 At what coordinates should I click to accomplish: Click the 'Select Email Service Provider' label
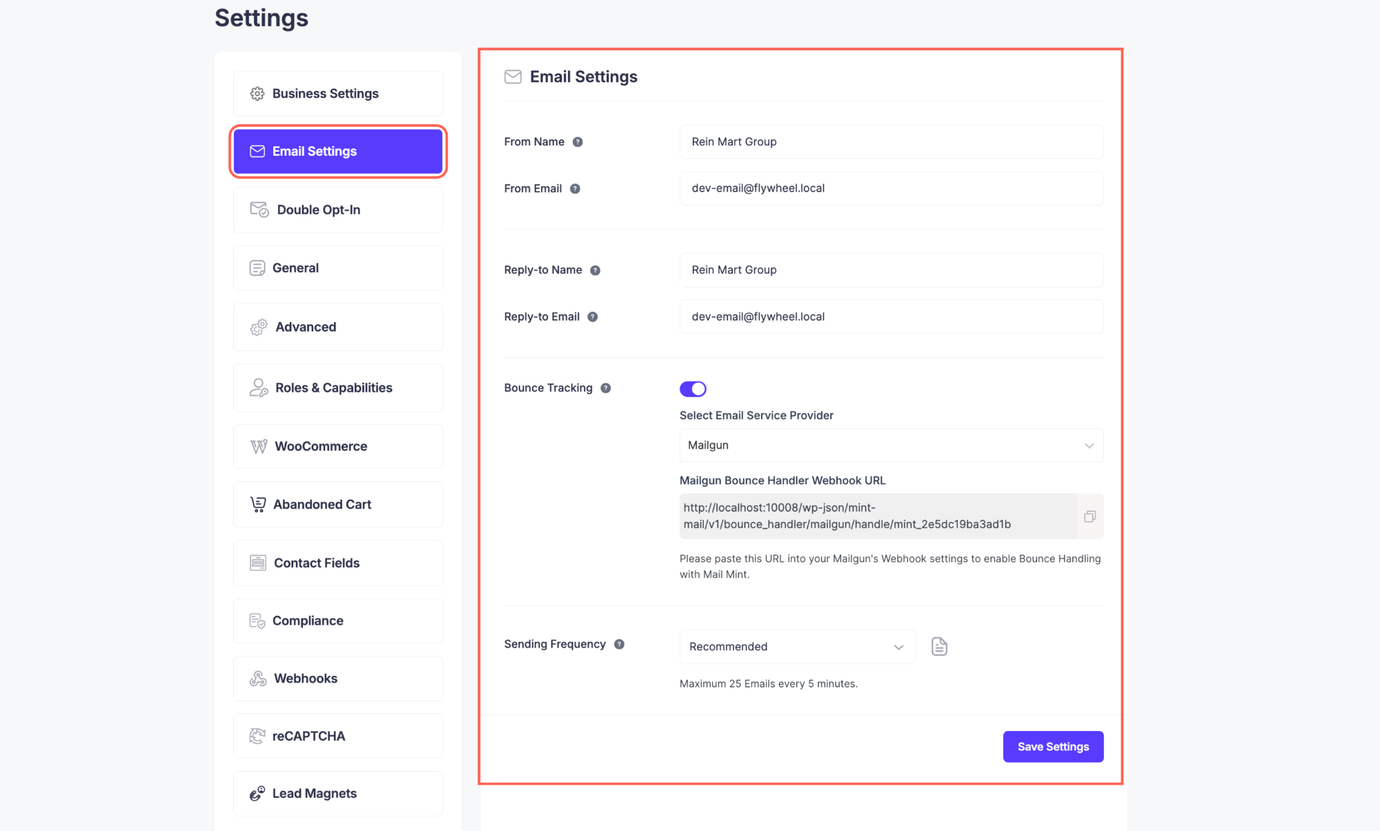(x=756, y=416)
